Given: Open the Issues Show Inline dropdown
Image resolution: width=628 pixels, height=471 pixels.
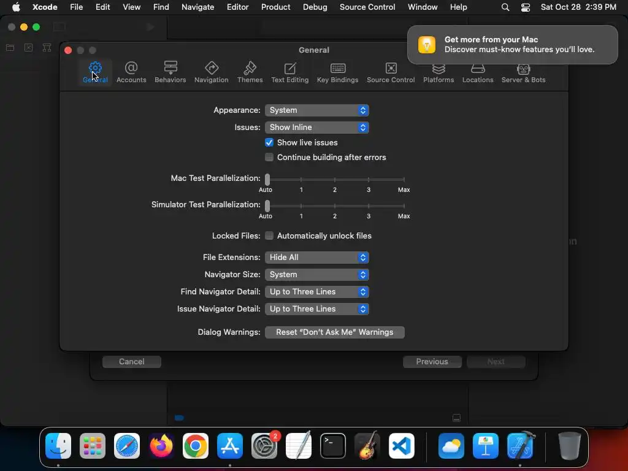Looking at the screenshot, I should pyautogui.click(x=317, y=128).
